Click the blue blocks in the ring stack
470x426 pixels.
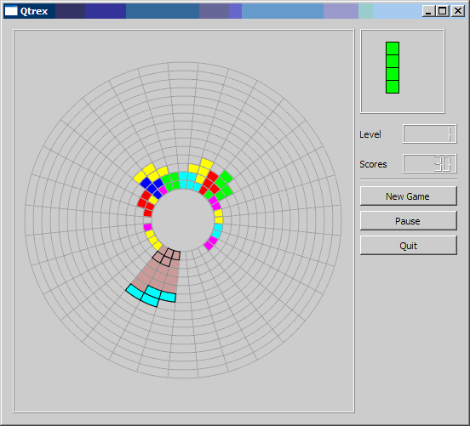(152, 187)
